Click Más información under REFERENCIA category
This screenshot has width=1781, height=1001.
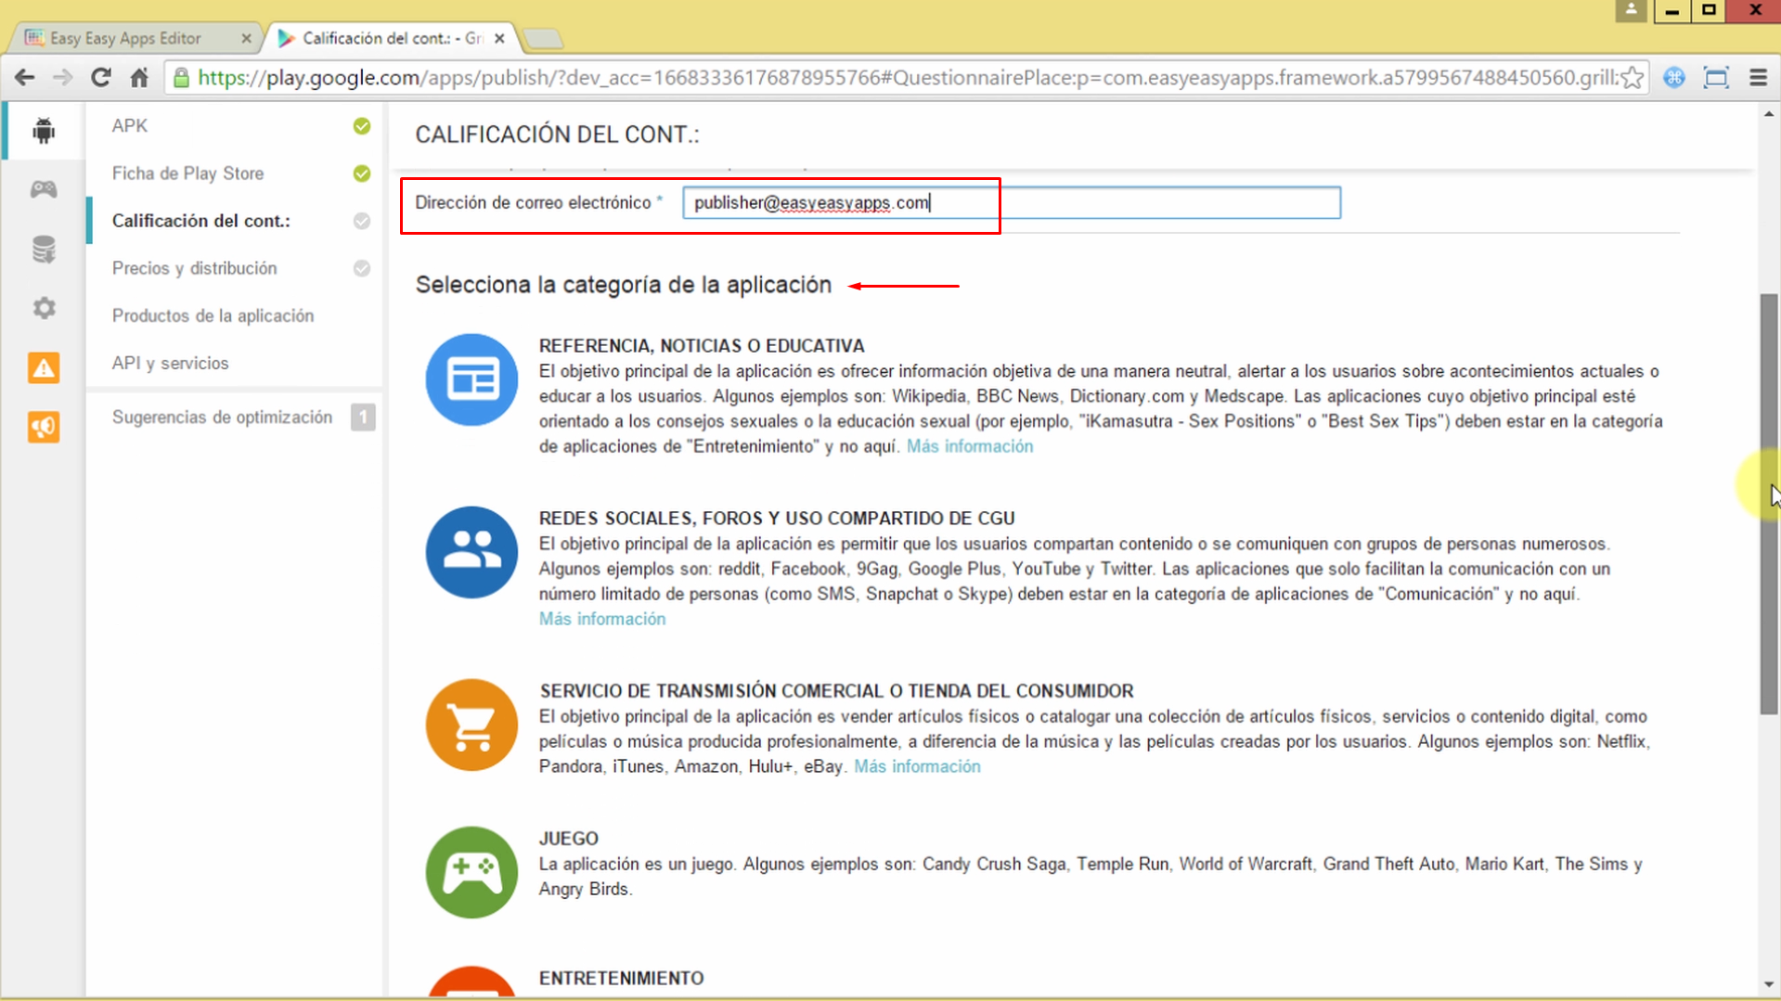pos(968,445)
